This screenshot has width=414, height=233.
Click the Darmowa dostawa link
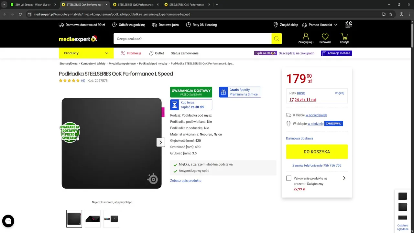pyautogui.click(x=300, y=139)
